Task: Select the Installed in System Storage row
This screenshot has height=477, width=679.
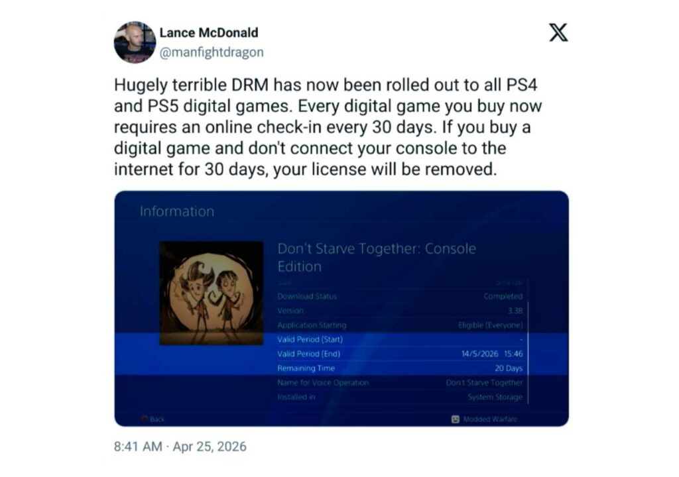Action: click(400, 397)
